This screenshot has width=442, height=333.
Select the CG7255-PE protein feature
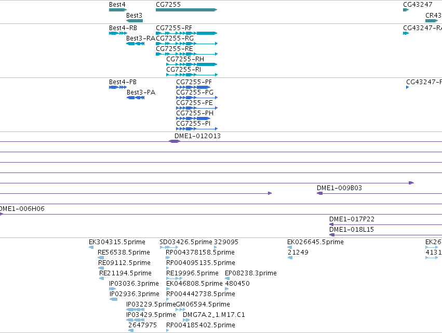click(197, 108)
